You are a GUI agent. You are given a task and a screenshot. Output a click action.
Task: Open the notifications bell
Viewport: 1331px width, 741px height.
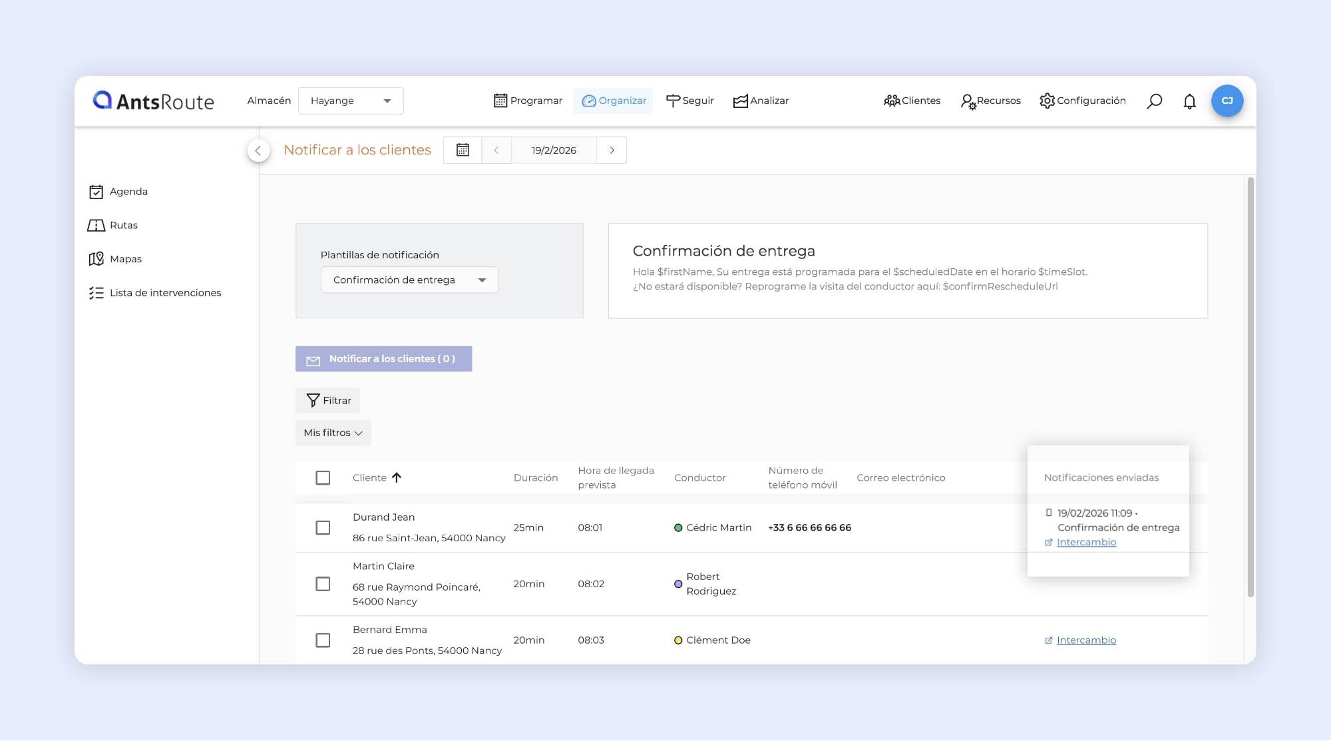(x=1189, y=101)
